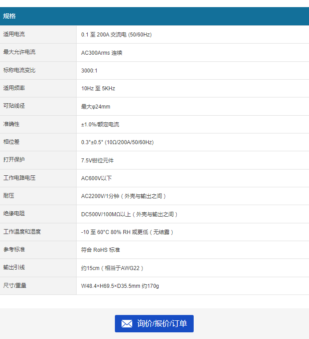The height and width of the screenshot is (339, 309).
Task: Click the 符合 RoHS 标准 value
Action: click(x=100, y=250)
